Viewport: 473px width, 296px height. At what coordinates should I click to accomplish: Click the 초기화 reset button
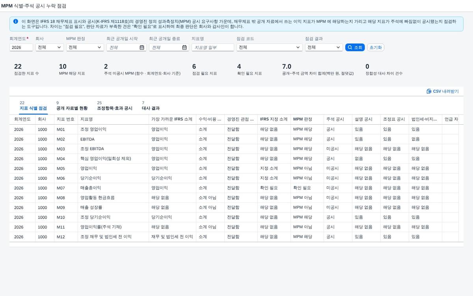point(376,47)
